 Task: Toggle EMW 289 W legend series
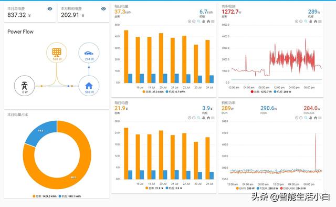pyautogui.click(x=245, y=188)
